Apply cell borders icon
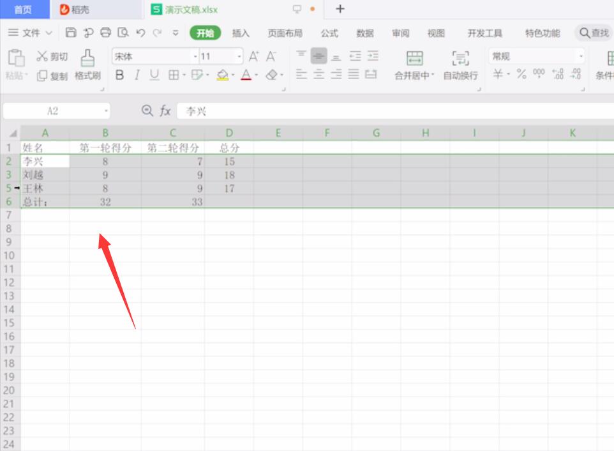Viewport: 614px width, 451px height. pyautogui.click(x=174, y=75)
